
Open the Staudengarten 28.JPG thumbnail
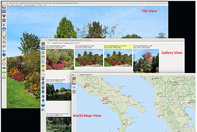coord(59,92)
